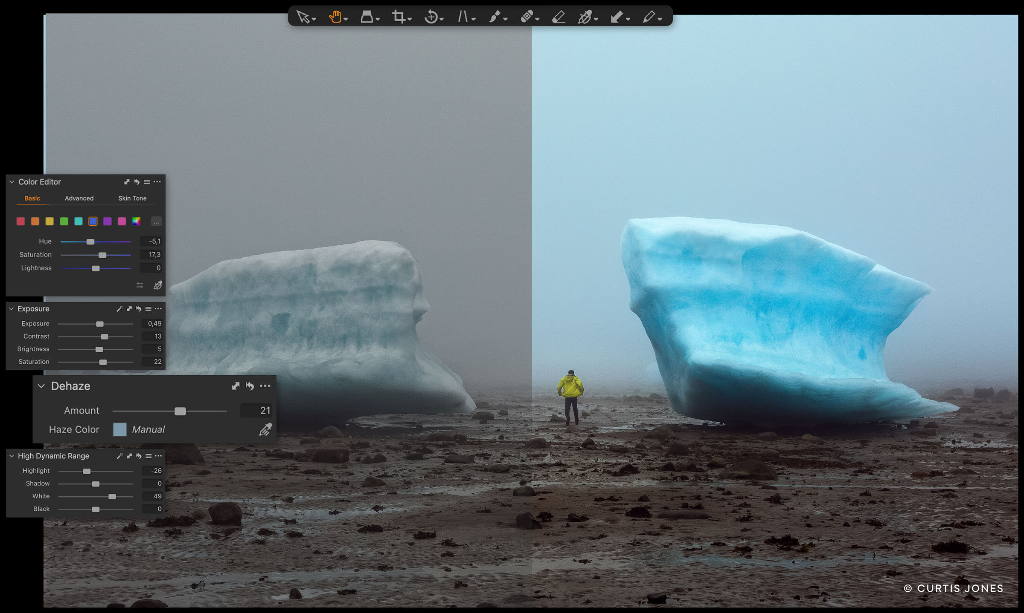
Task: Collapse the Exposure panel
Action: point(12,309)
